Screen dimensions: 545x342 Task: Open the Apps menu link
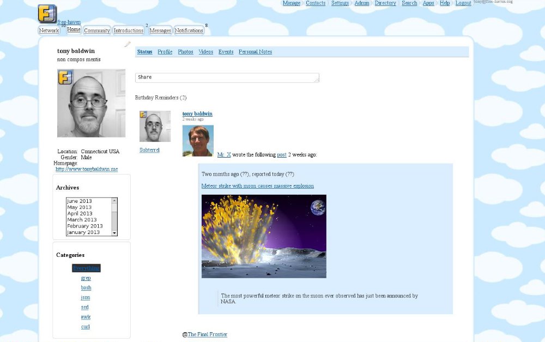(428, 3)
